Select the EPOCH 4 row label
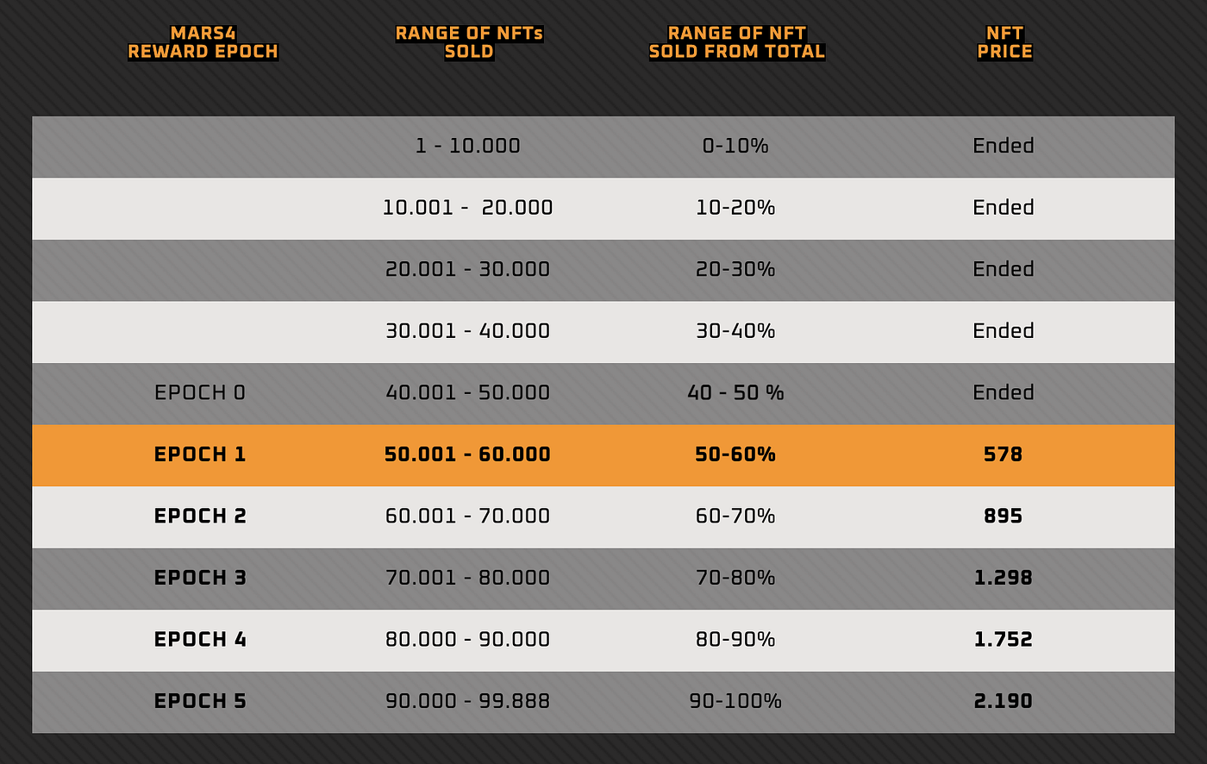 click(x=200, y=640)
